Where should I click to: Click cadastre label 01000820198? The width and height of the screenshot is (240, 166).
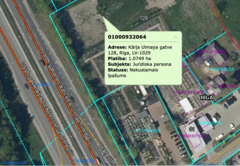coord(15,163)
